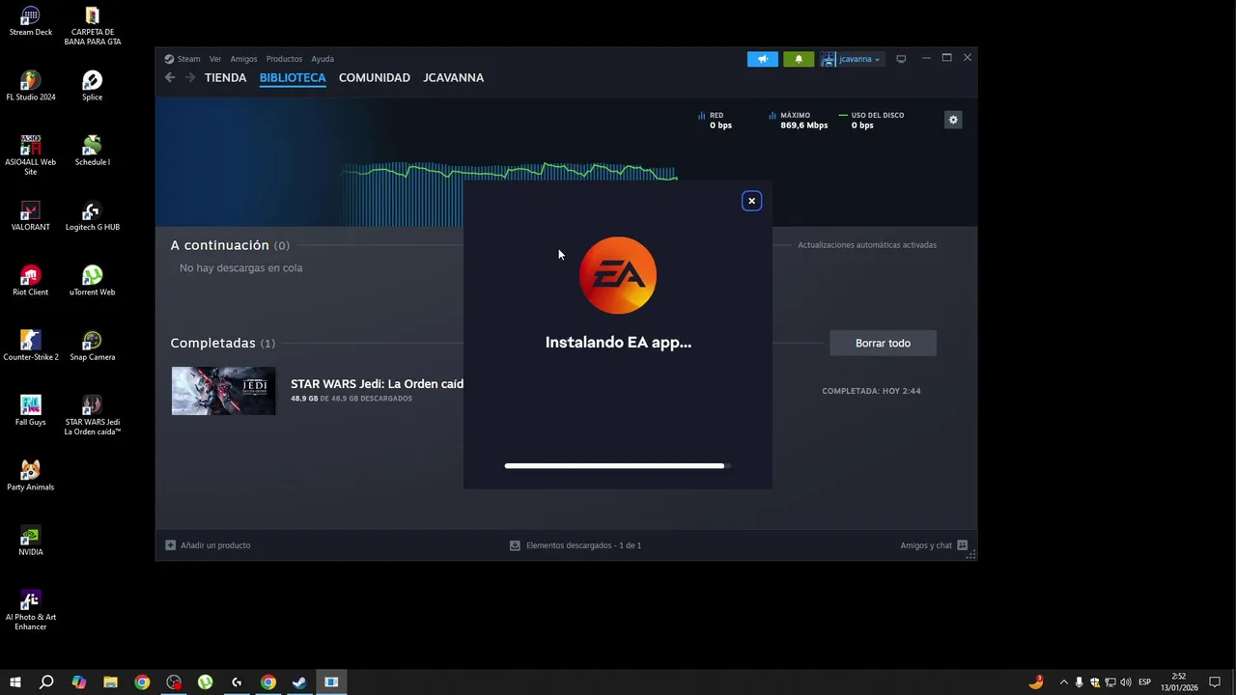
Task: Switch to Steam in the taskbar
Action: pyautogui.click(x=299, y=682)
